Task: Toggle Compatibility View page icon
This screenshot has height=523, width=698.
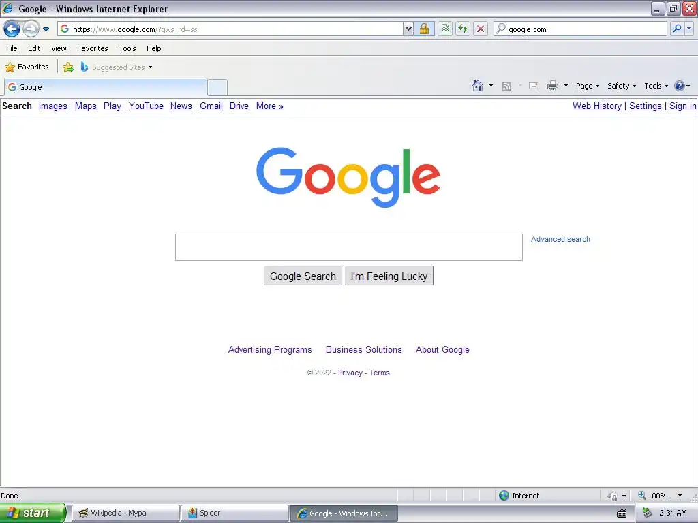Action: coord(445,29)
